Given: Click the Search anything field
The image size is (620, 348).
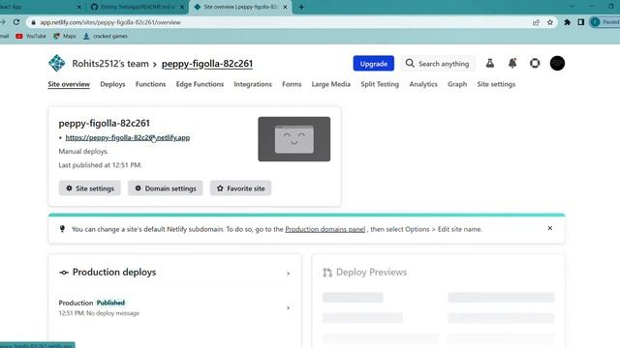Looking at the screenshot, I should [x=438, y=63].
